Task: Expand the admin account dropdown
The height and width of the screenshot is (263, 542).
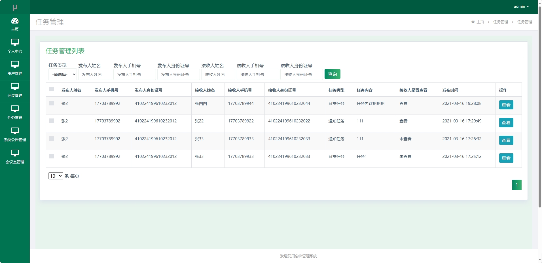Action: click(521, 6)
